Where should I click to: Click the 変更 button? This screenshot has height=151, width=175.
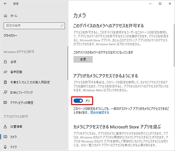click(x=83, y=60)
